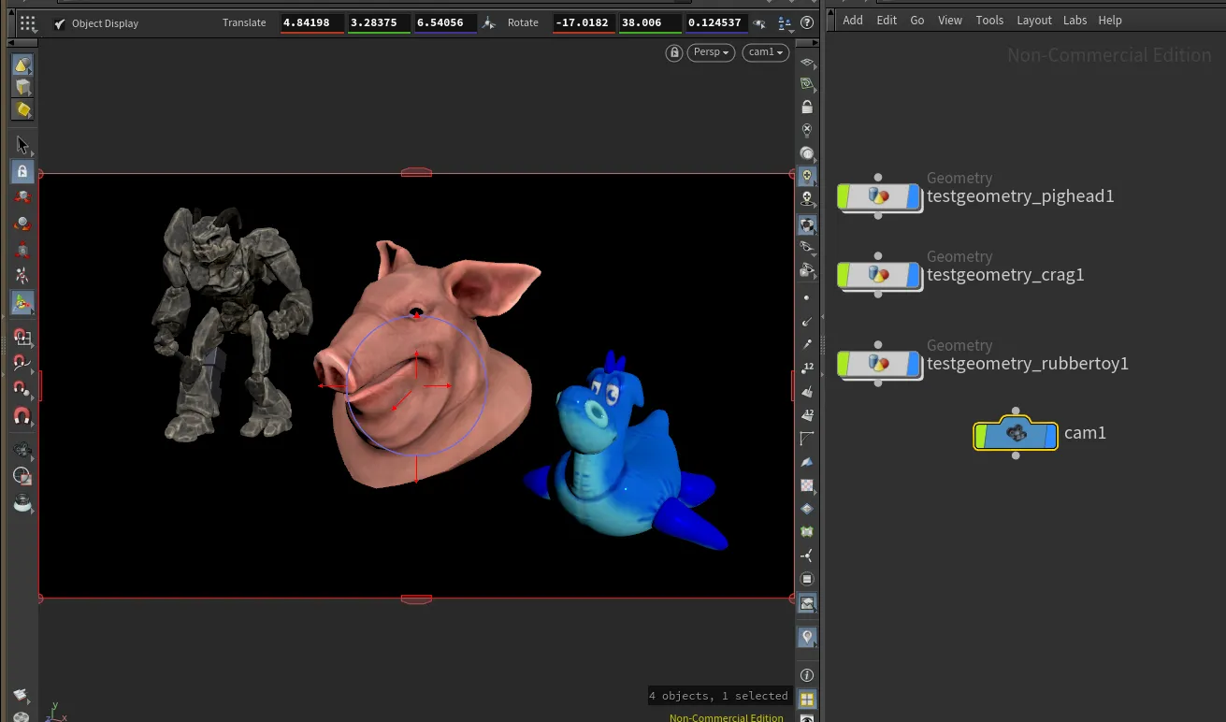
Task: Select the testgeometry_pighead1 node
Action: 879,196
